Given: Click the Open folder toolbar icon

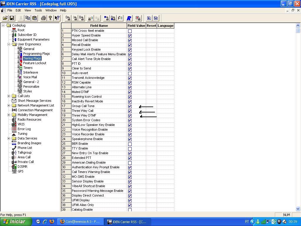Looking at the screenshot, I should click(5, 18).
